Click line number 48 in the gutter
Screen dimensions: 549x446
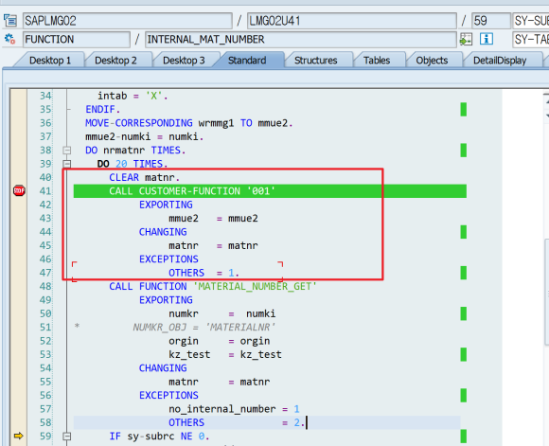(x=45, y=286)
